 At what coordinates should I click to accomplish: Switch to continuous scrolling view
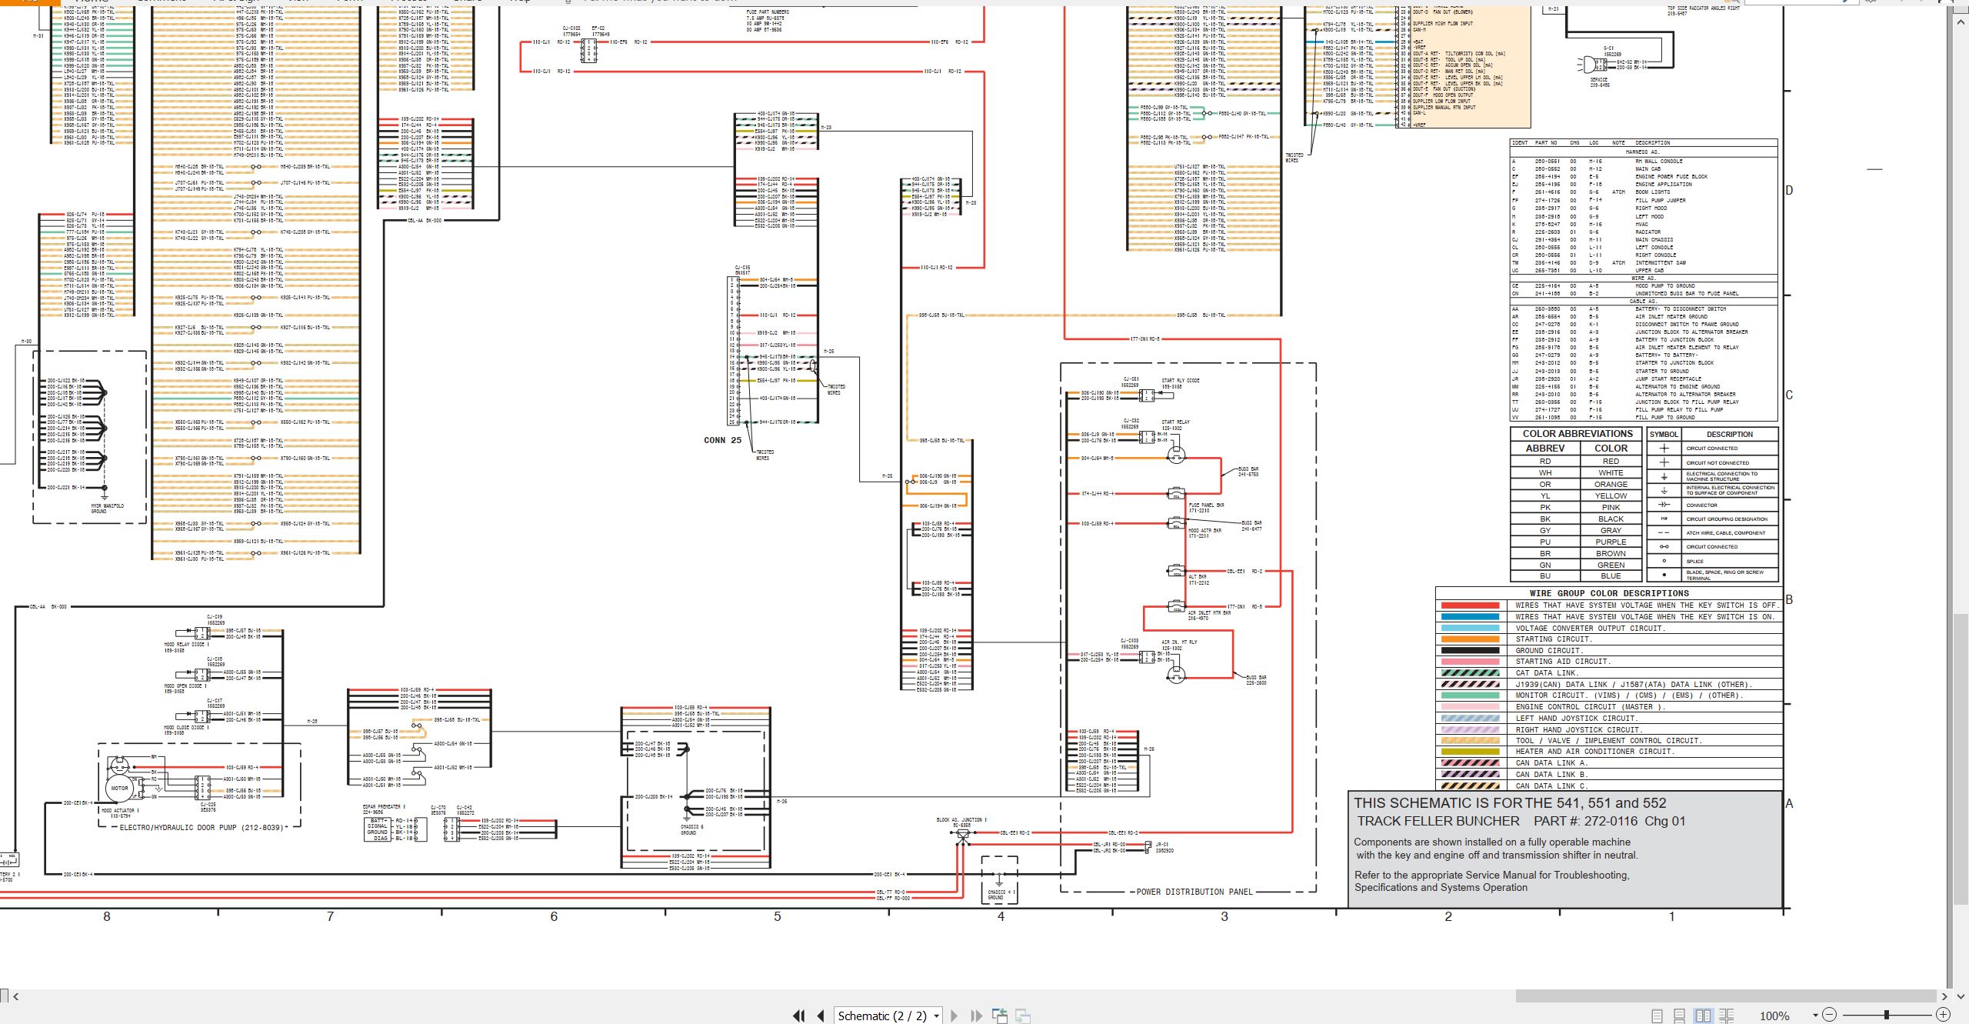coord(1680,1016)
